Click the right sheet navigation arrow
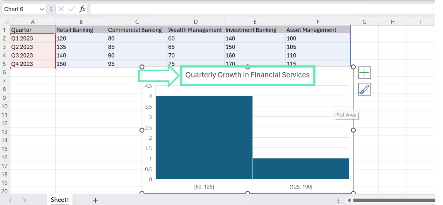 pyautogui.click(x=24, y=200)
